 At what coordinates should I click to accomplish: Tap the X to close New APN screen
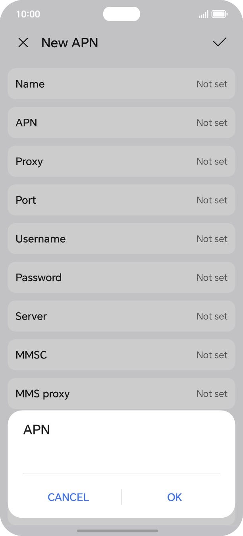pyautogui.click(x=23, y=42)
